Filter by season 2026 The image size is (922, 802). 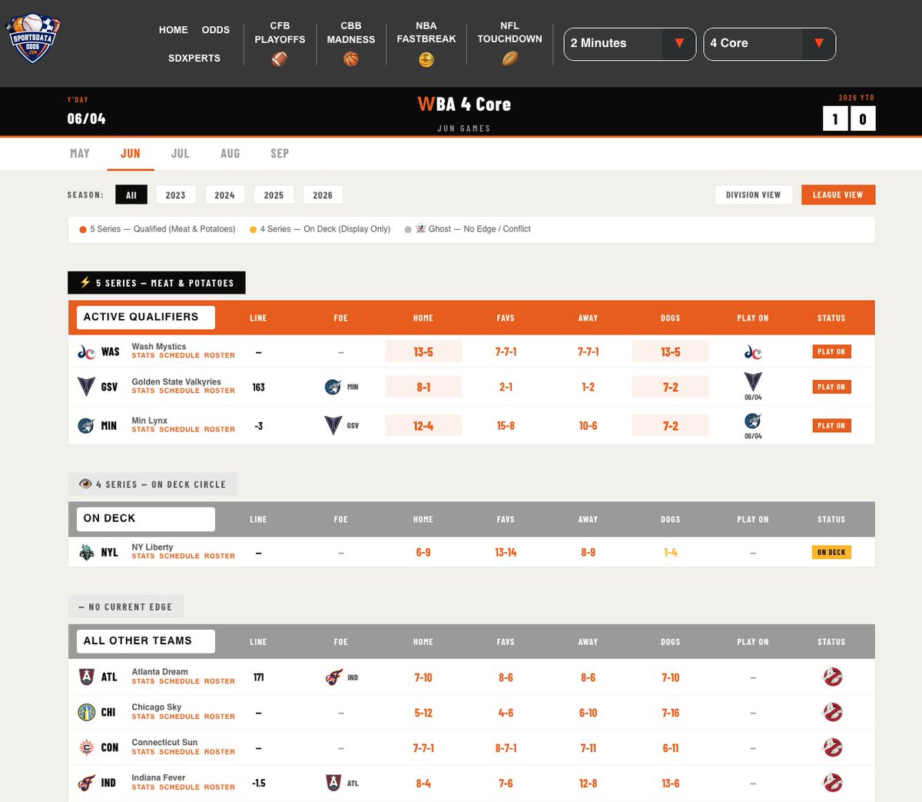pos(323,195)
